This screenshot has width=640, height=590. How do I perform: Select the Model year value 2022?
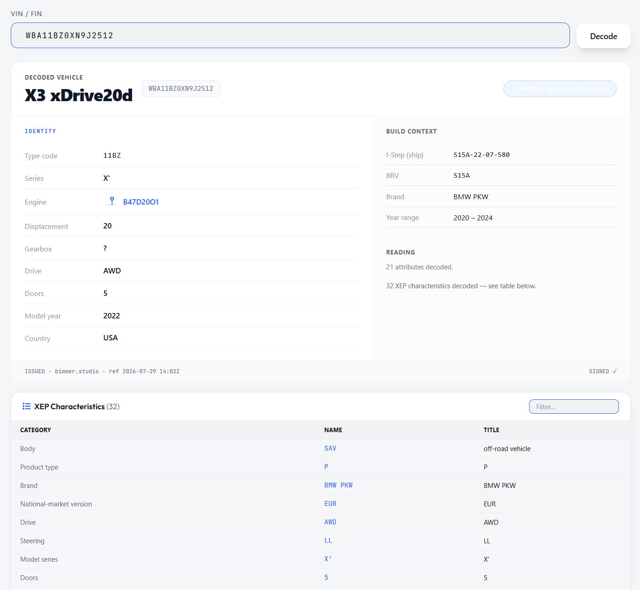click(x=111, y=316)
